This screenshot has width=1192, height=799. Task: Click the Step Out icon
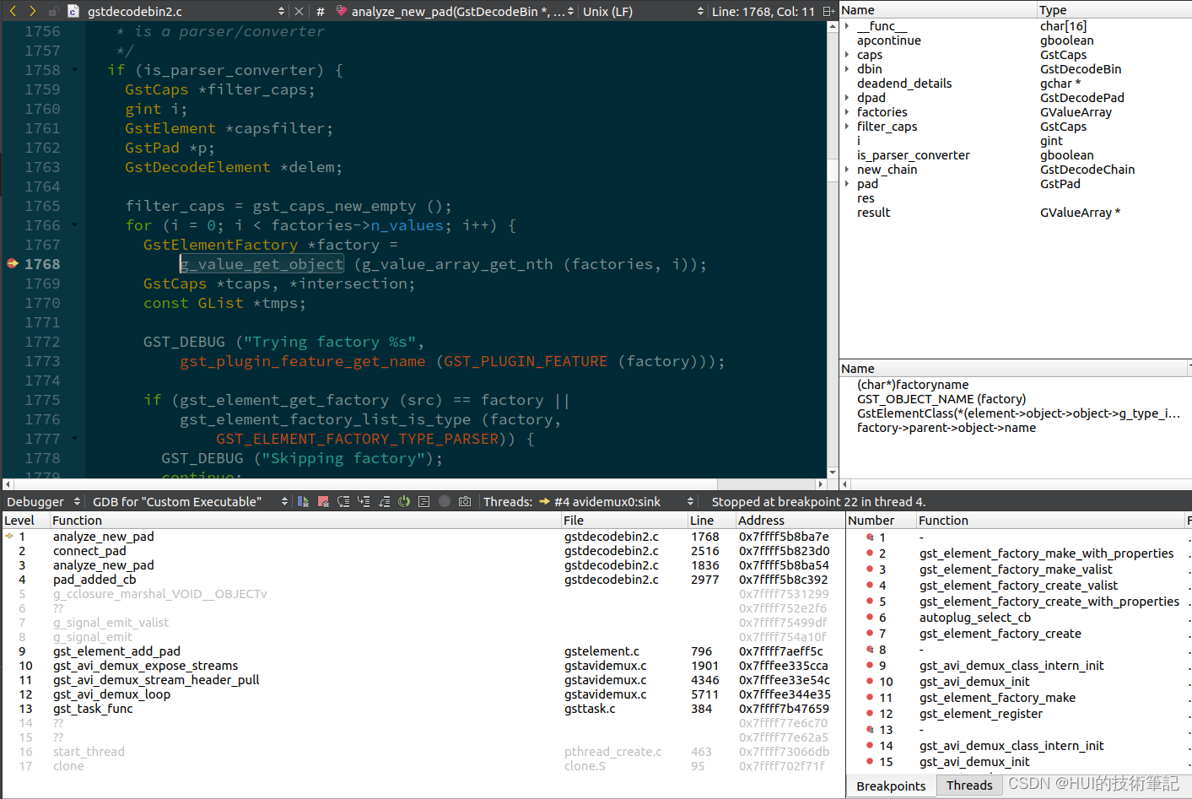(x=384, y=502)
